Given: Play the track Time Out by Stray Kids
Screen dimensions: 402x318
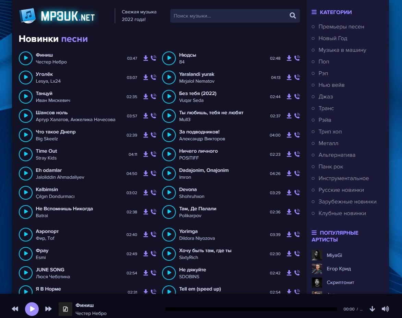Looking at the screenshot, I should pos(25,154).
